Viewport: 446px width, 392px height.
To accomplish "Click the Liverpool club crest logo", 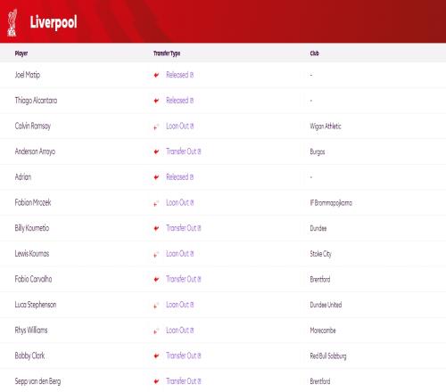I will [12, 22].
